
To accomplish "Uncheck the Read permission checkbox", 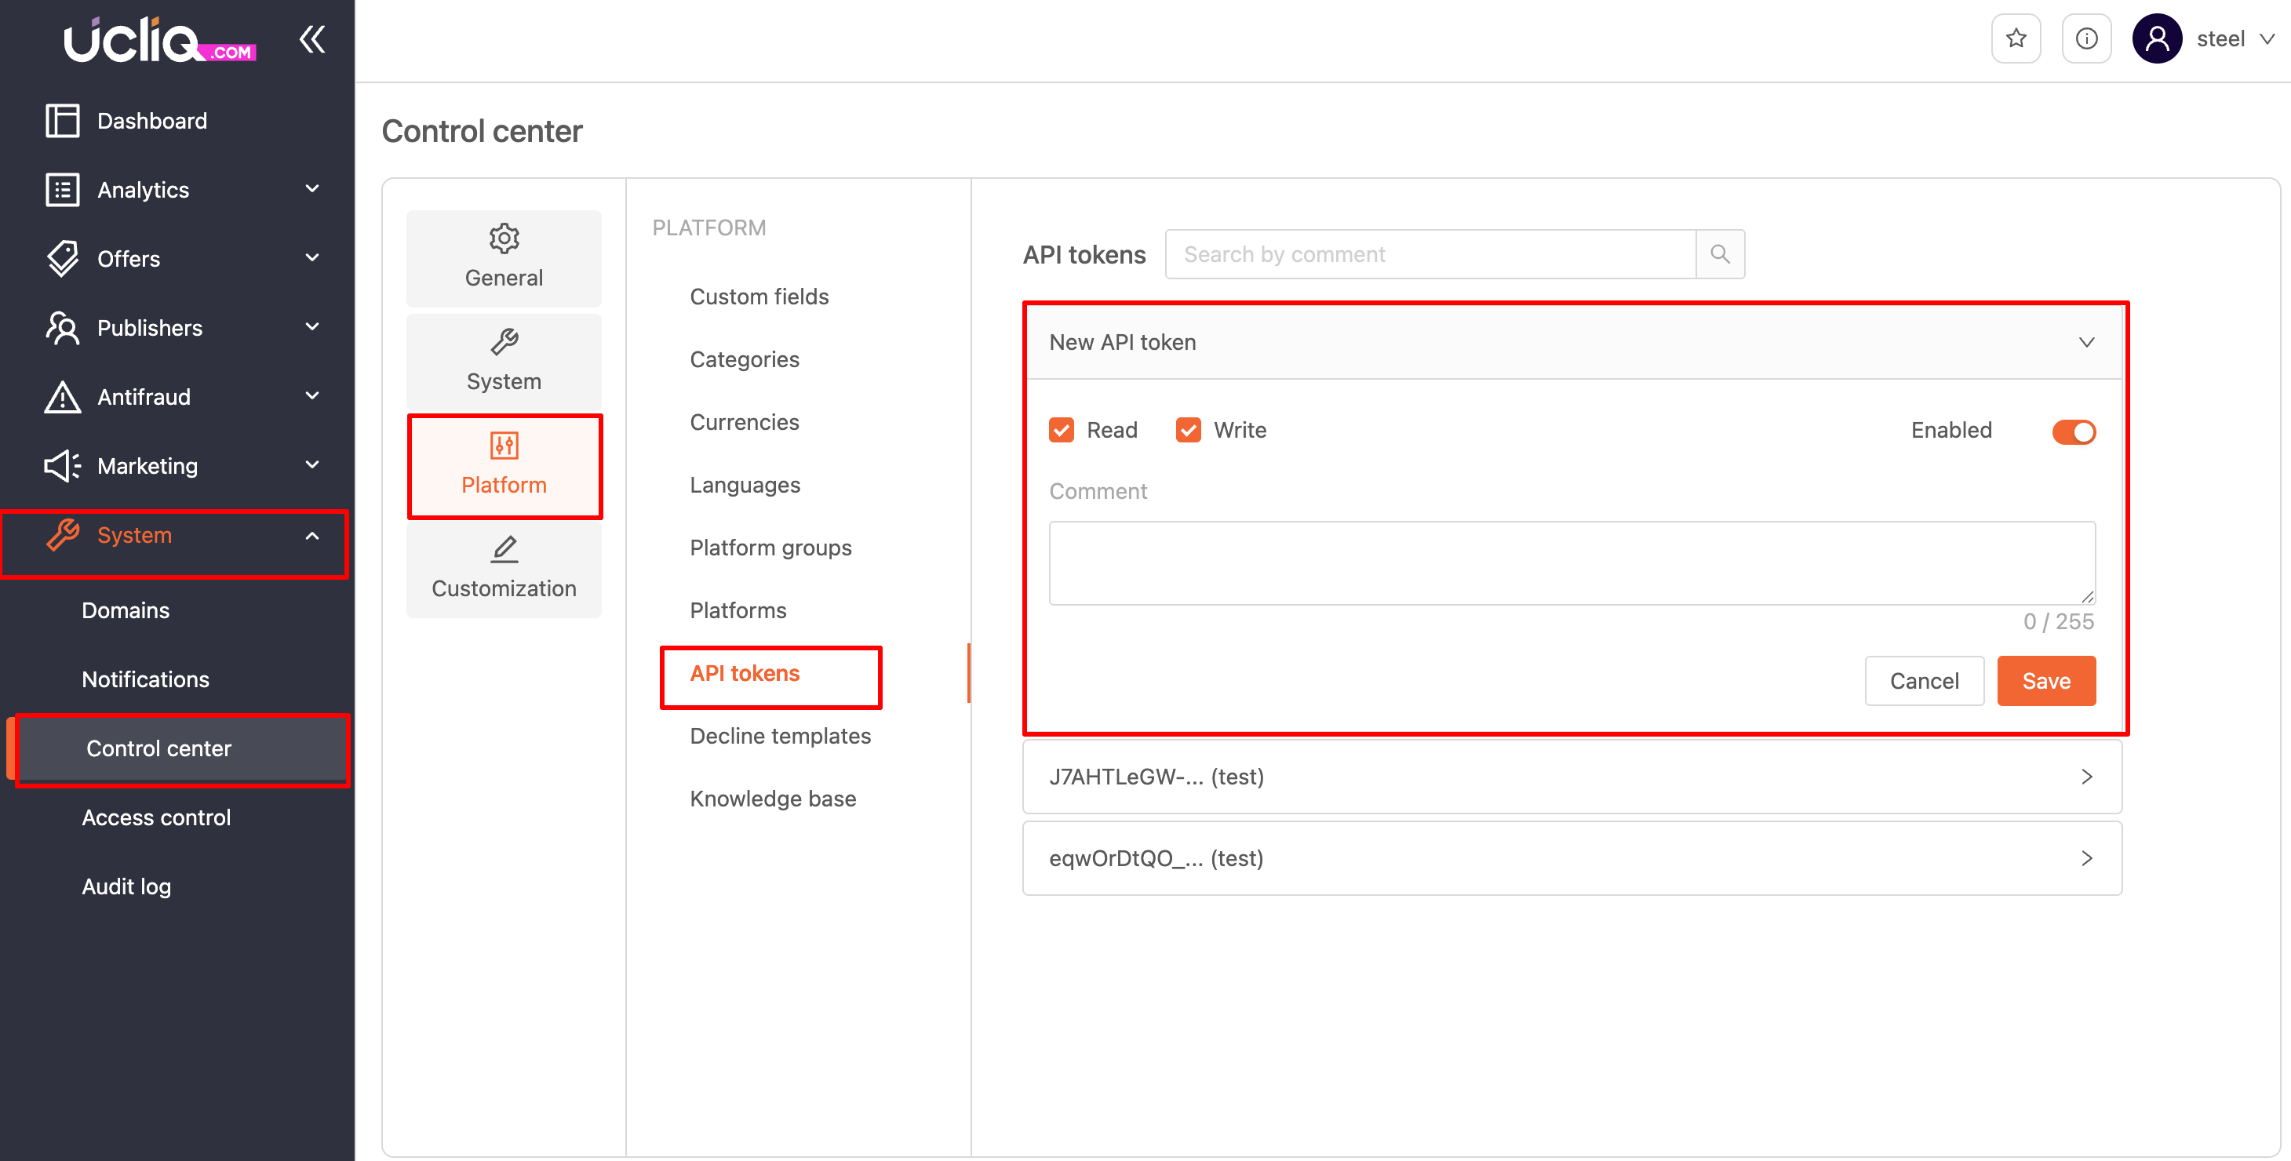I will point(1061,430).
